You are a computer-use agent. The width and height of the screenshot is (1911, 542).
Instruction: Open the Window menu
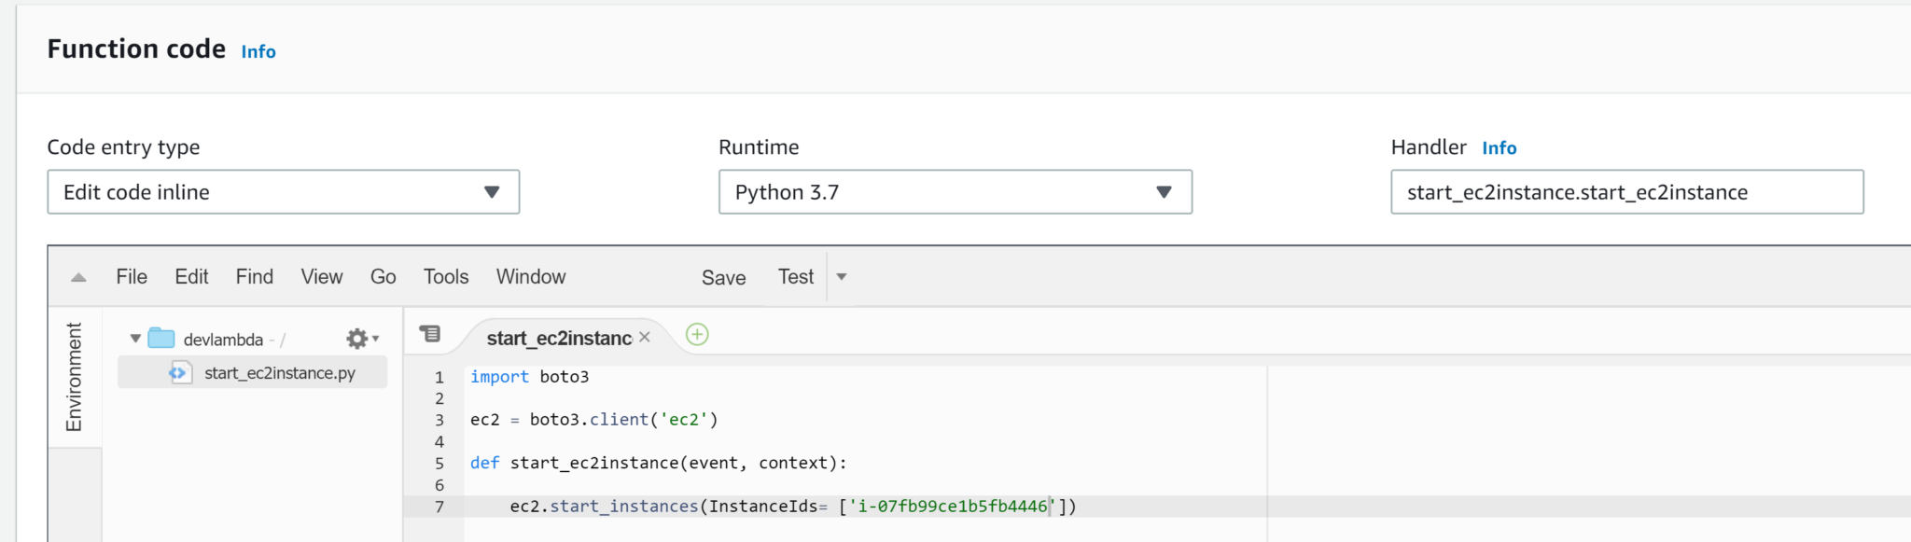pos(530,277)
